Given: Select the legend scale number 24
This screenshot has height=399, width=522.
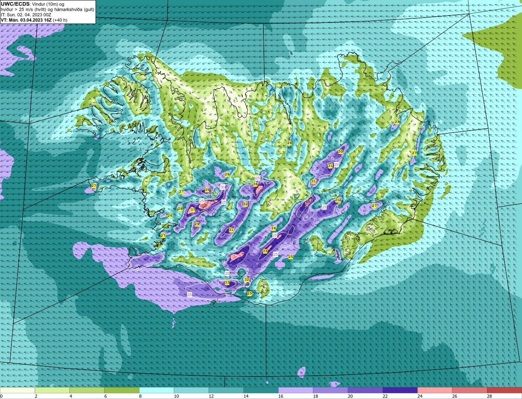Looking at the screenshot, I should pos(420,396).
